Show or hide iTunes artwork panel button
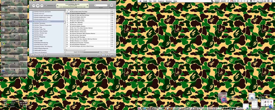The image size is (275, 110). (46, 55)
